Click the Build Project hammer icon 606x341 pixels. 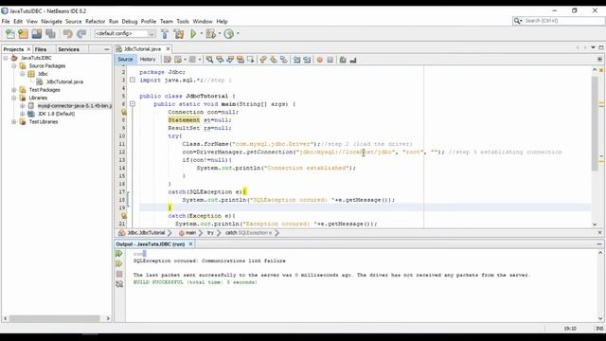[x=165, y=34]
